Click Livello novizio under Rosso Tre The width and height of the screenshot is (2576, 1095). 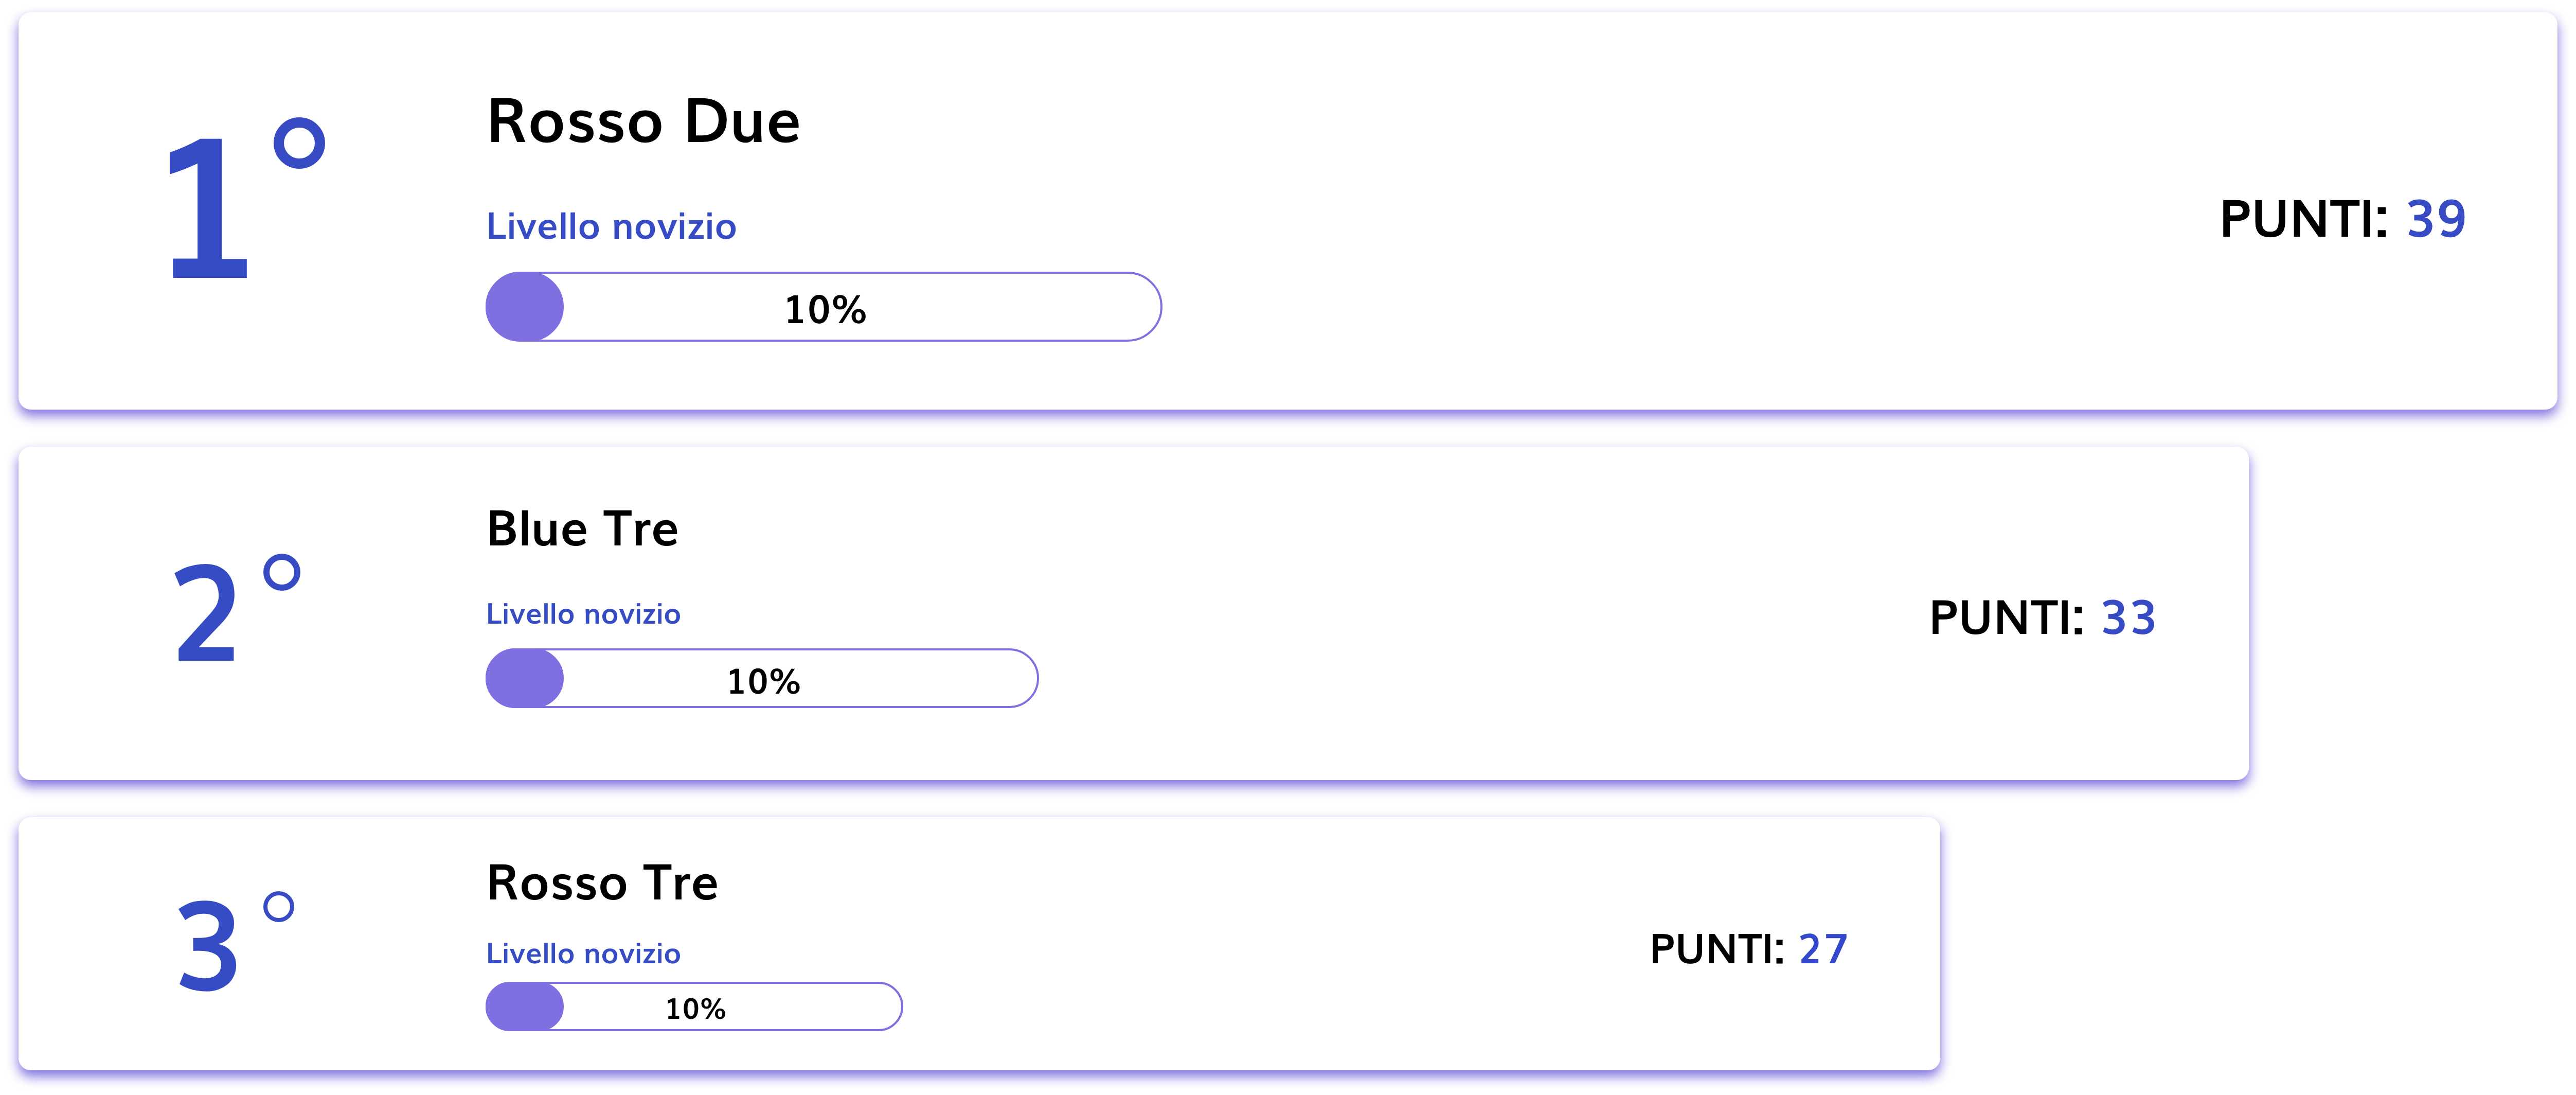583,954
